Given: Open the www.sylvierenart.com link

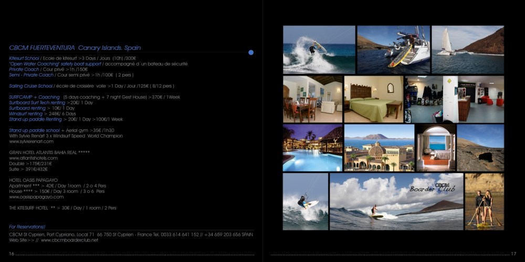Looking at the screenshot, I should 31,141.
